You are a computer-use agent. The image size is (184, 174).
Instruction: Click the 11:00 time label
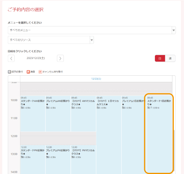14,118
